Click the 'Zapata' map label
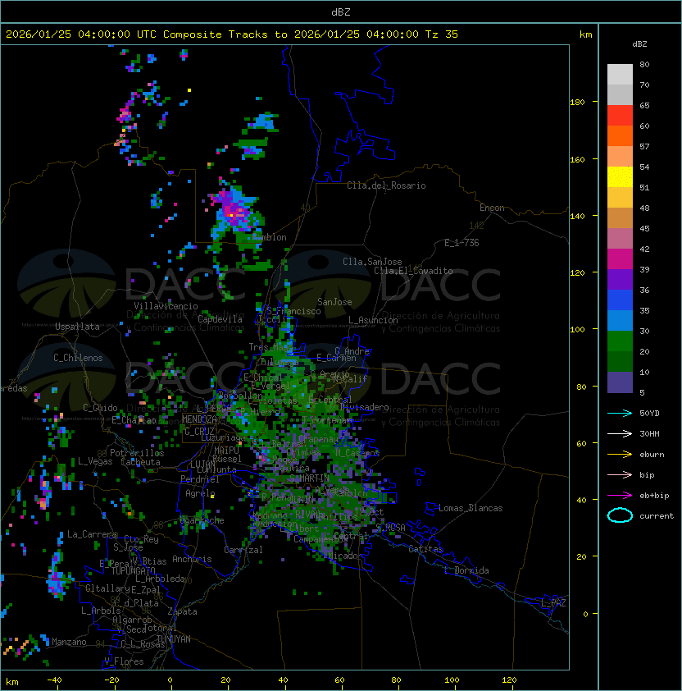 pos(182,611)
